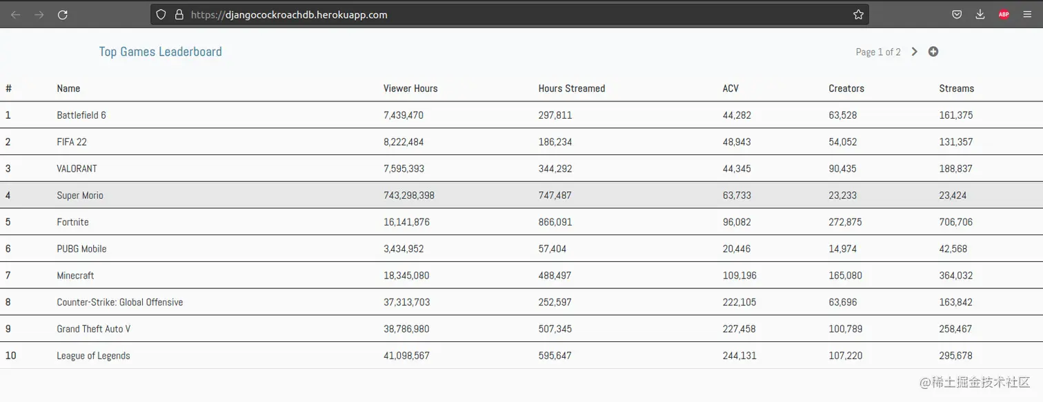Reload the page with the refresh icon
Screen dimensions: 1043x402
pyautogui.click(x=63, y=14)
